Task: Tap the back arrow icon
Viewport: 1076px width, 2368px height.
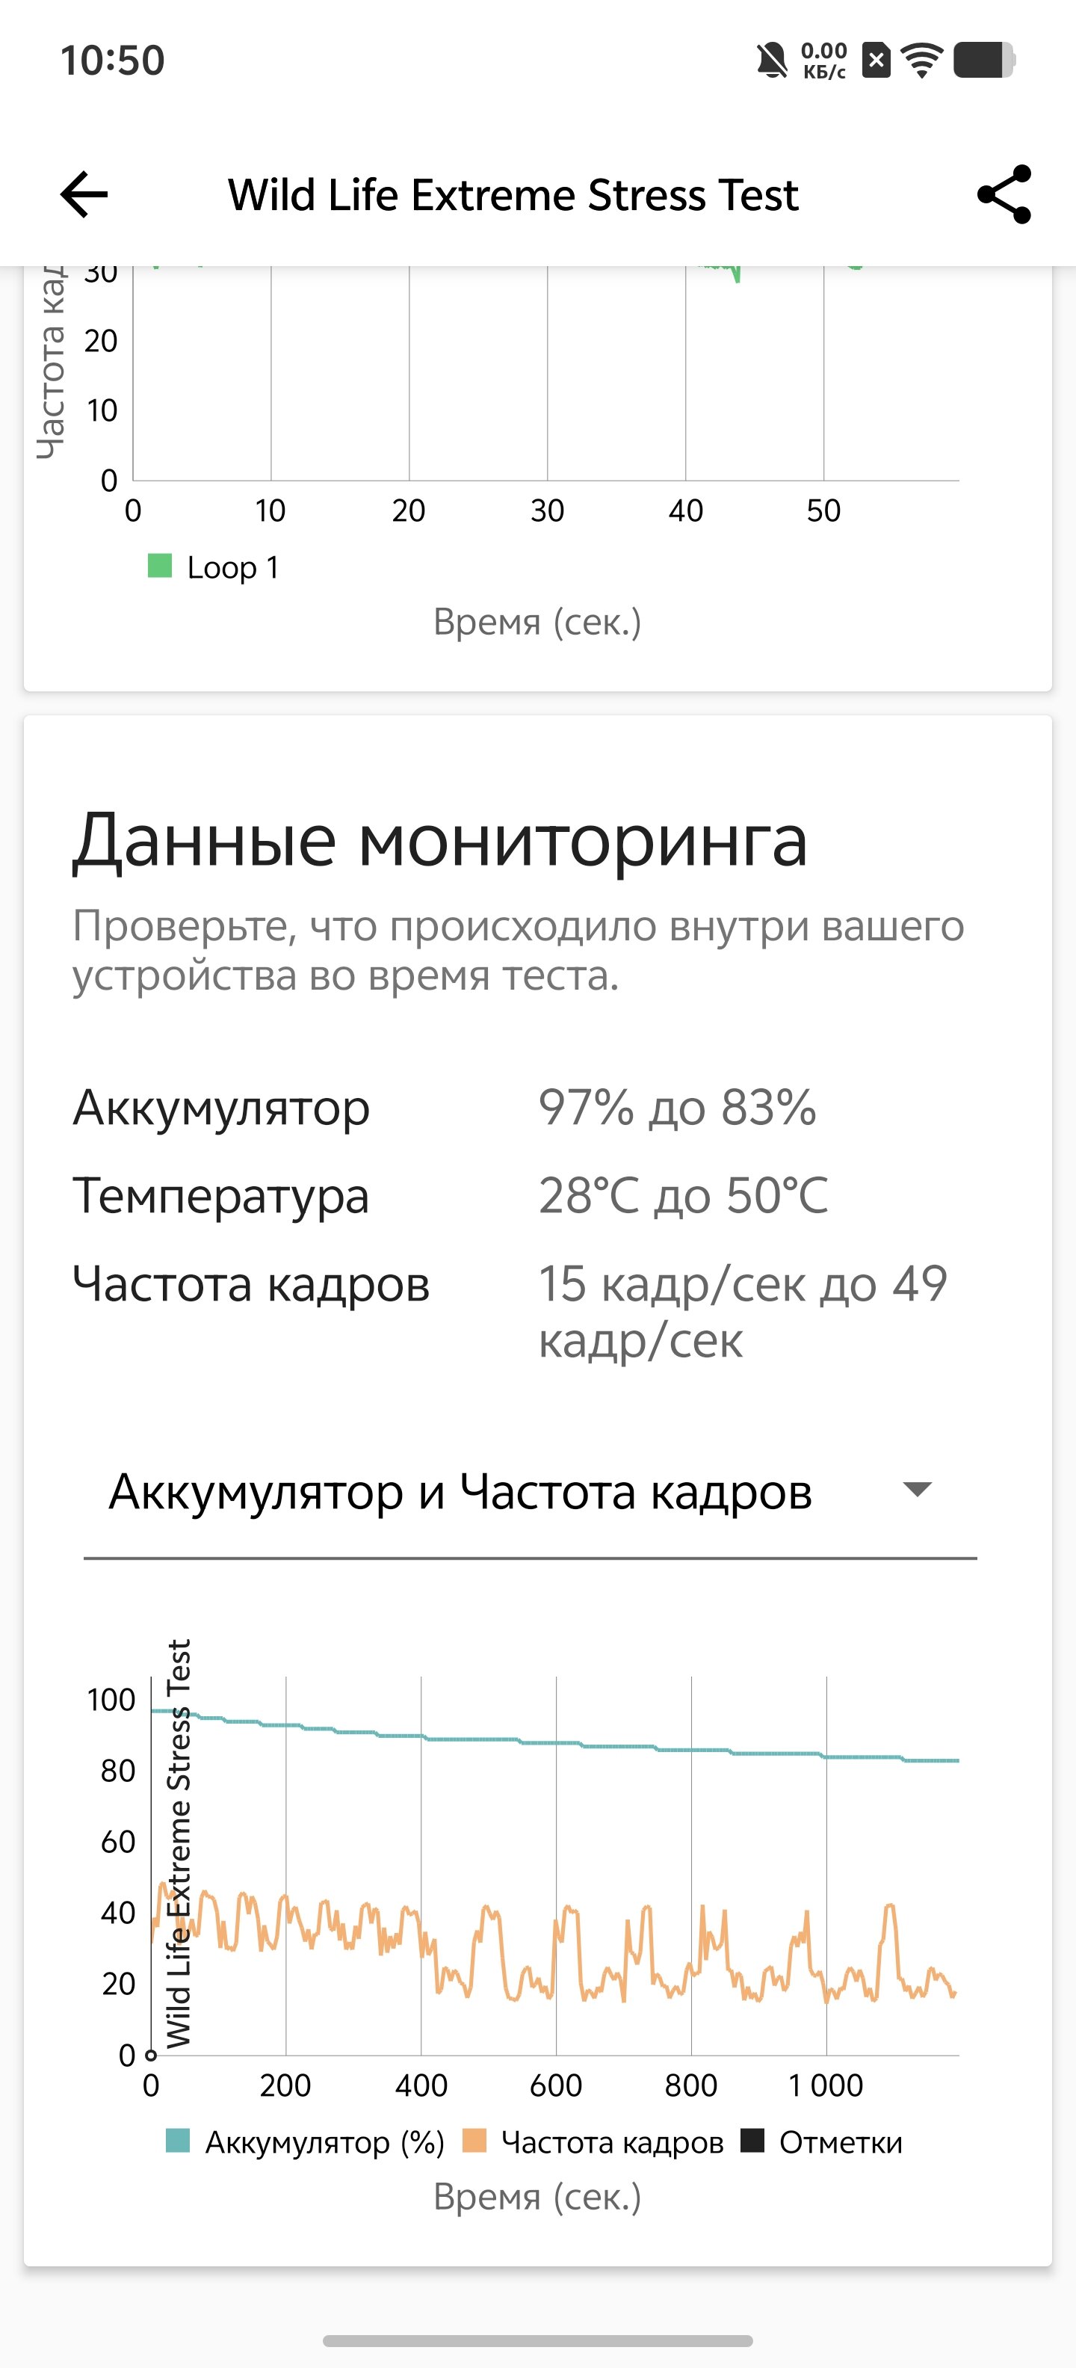Action: click(x=84, y=195)
